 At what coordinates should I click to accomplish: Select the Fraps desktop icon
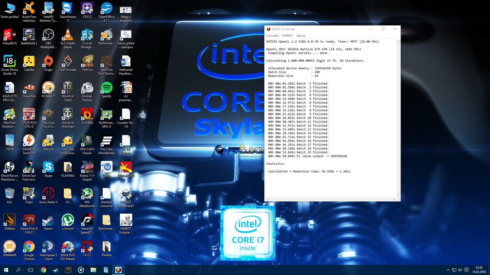coord(29,196)
